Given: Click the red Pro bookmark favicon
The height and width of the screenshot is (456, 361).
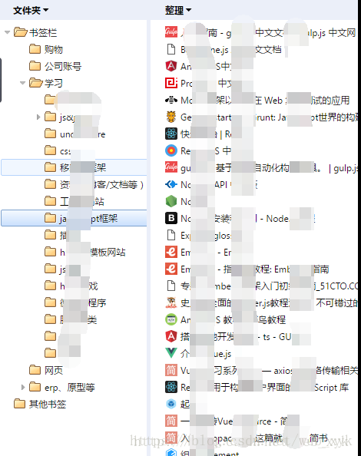Looking at the screenshot, I should point(171,83).
